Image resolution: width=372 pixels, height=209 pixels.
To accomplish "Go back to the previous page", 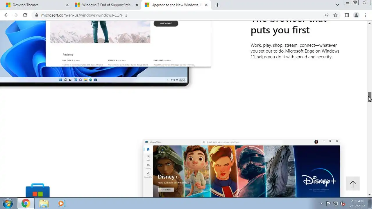I will tap(6, 15).
